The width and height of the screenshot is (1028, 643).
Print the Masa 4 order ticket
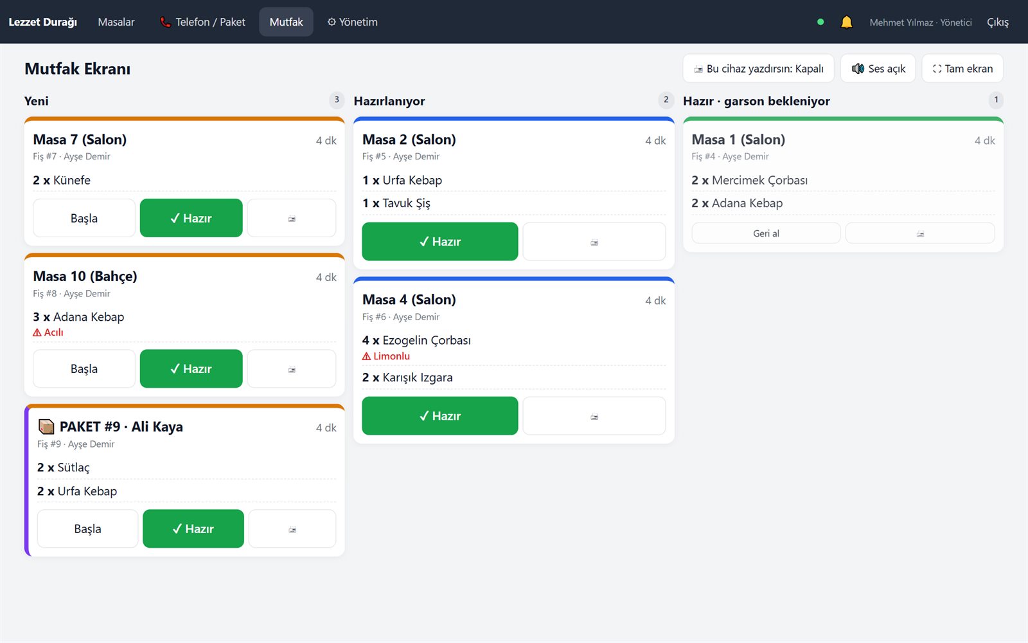pyautogui.click(x=594, y=416)
